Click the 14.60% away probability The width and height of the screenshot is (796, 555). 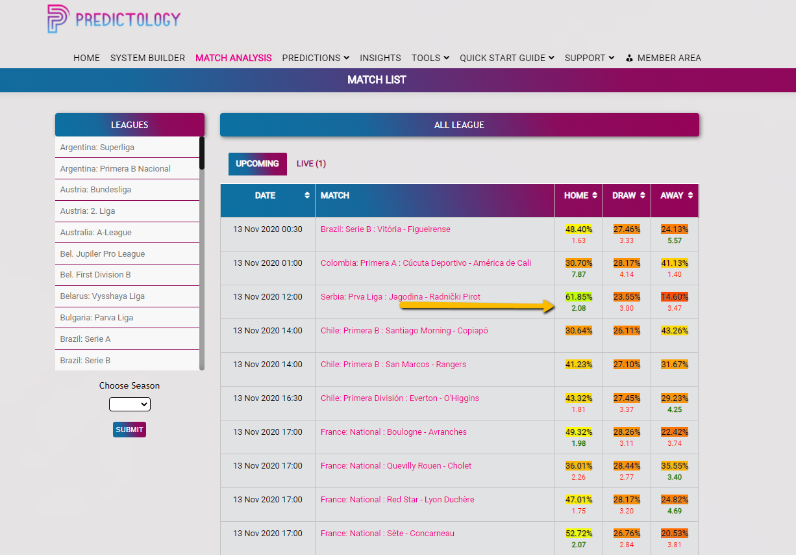[x=675, y=297]
